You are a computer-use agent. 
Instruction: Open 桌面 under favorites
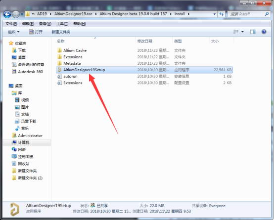(x=19, y=57)
